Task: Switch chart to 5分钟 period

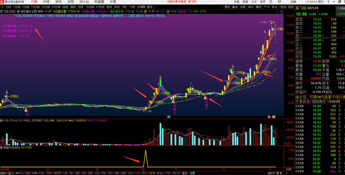Action: pos(25,7)
